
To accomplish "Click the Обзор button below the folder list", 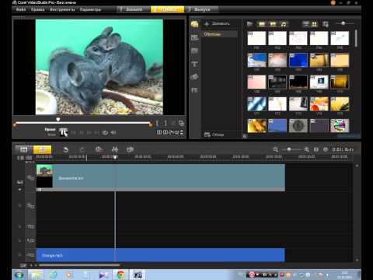I will 214,135.
